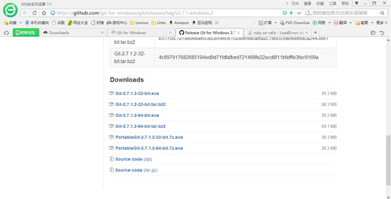
Task: Expand the 收藏 favorites dropdown arrow
Action: point(21,23)
